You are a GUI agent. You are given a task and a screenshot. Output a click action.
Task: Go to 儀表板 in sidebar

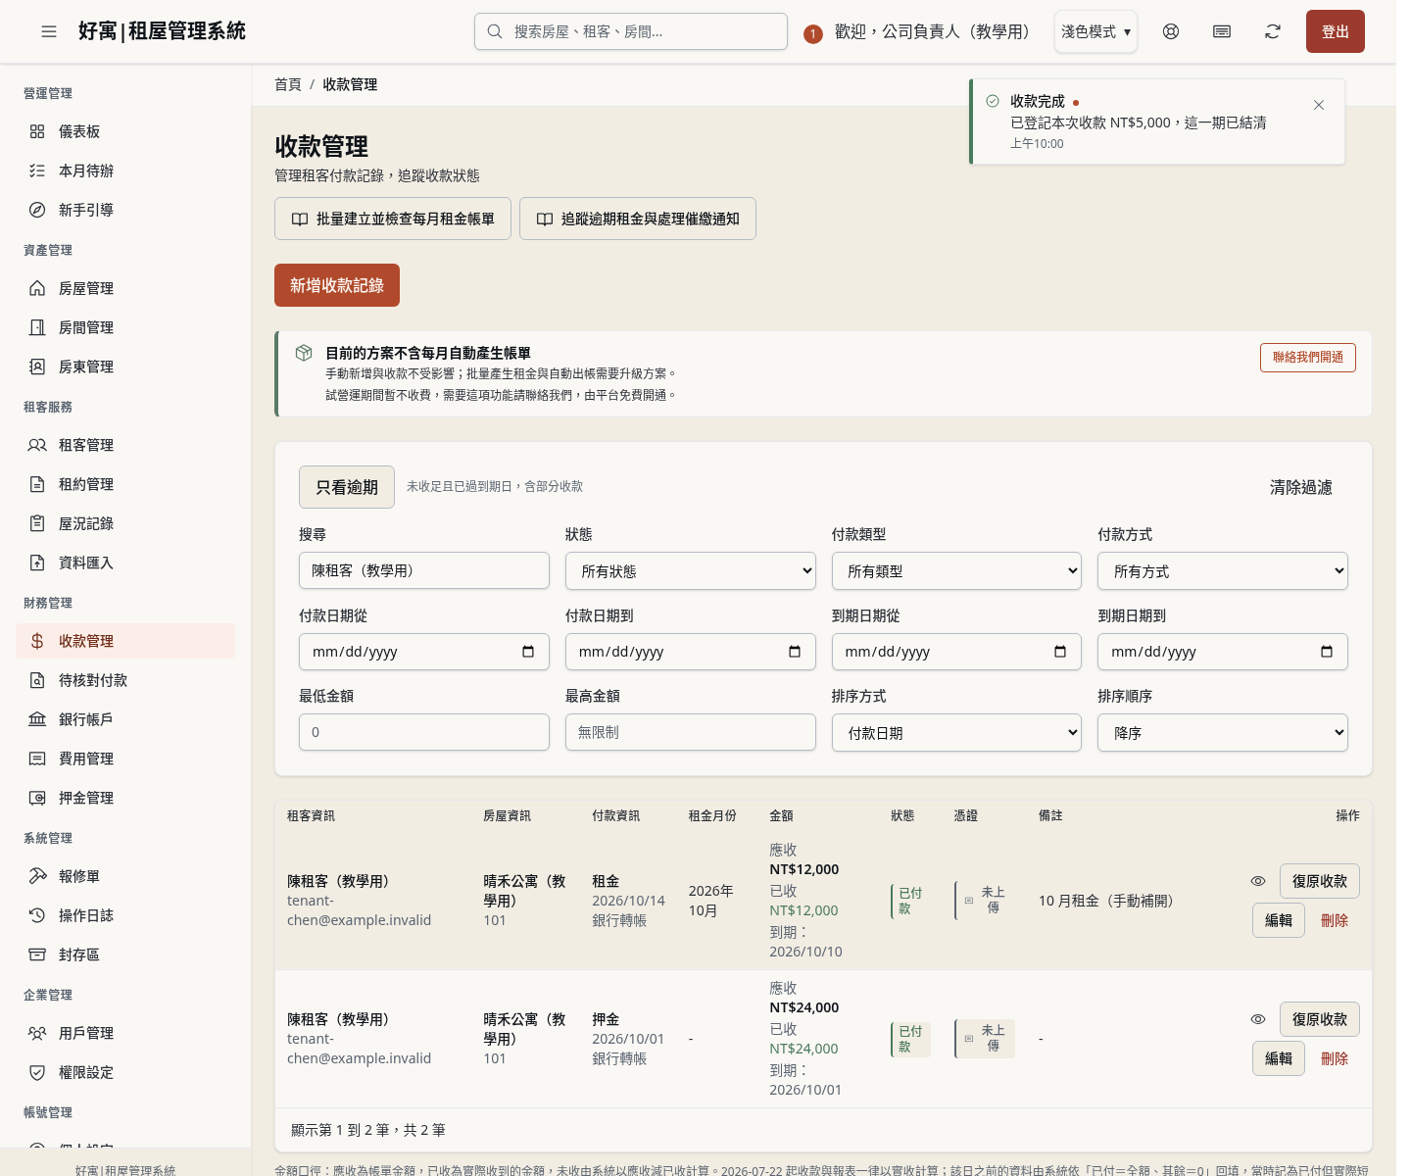point(125,131)
